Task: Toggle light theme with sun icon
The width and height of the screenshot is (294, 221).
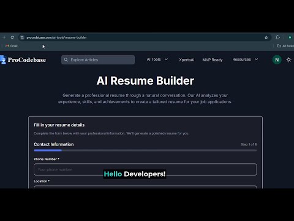Action: pyautogui.click(x=288, y=60)
